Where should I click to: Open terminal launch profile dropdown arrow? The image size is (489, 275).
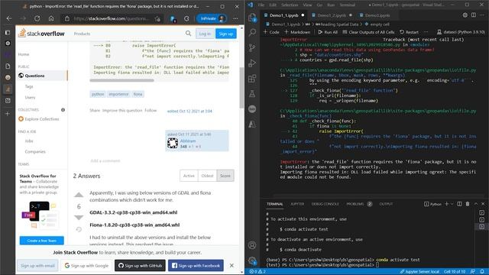pos(452,204)
